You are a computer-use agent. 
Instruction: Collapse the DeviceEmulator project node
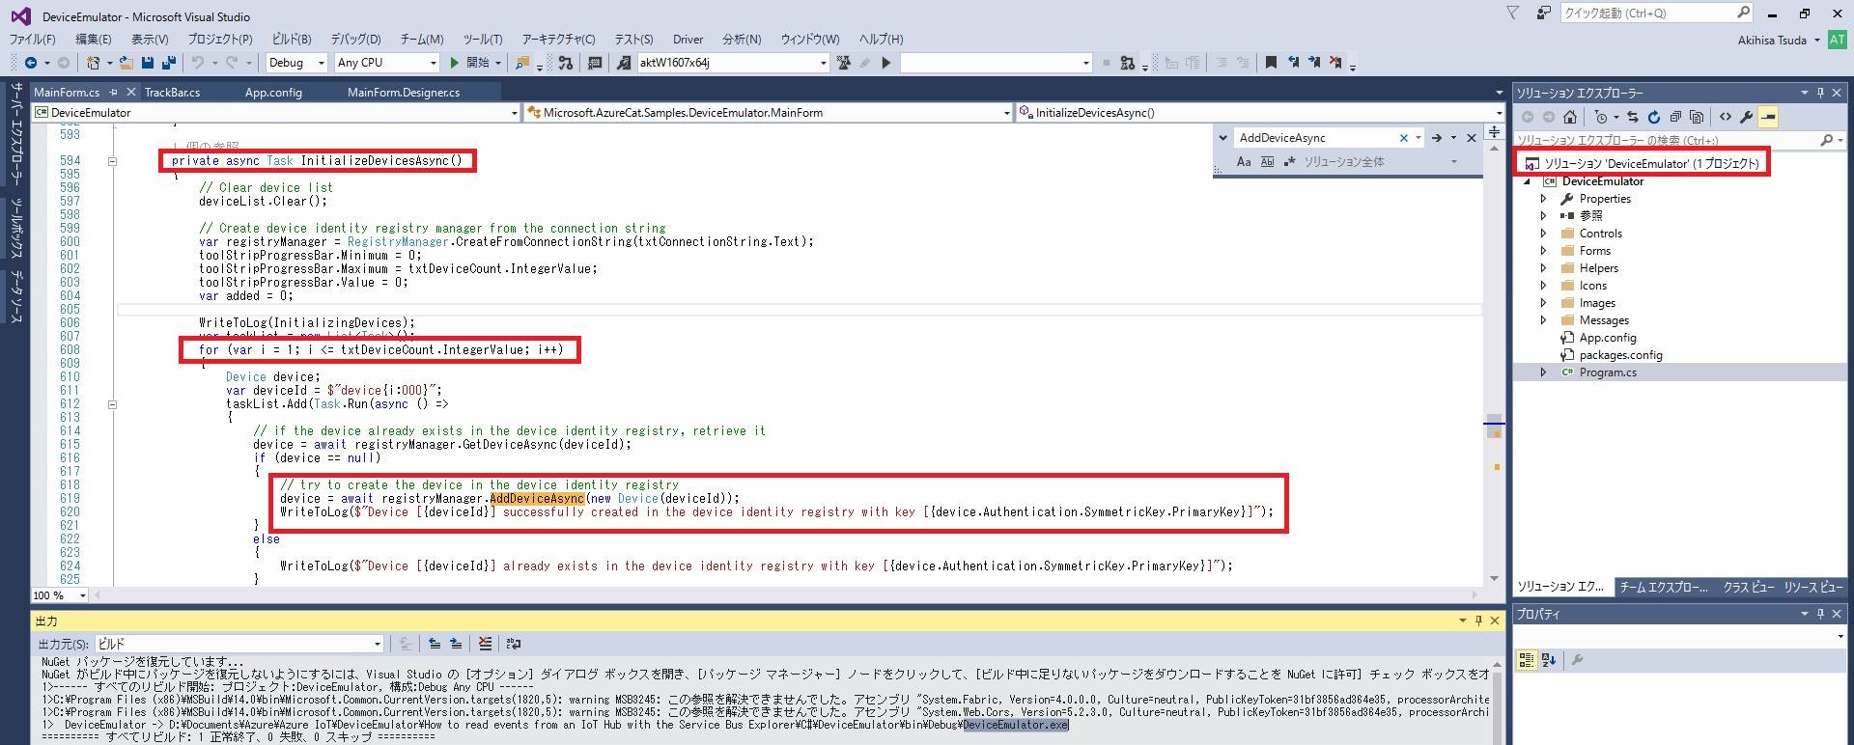pos(1528,181)
